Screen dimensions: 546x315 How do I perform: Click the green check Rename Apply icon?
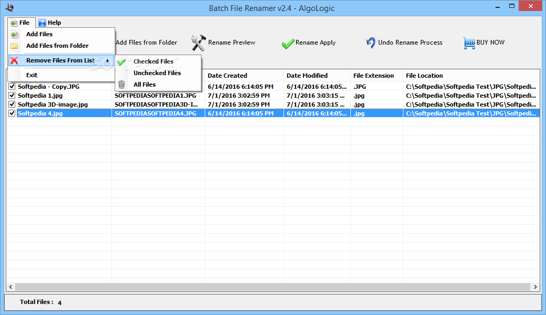pyautogui.click(x=288, y=44)
